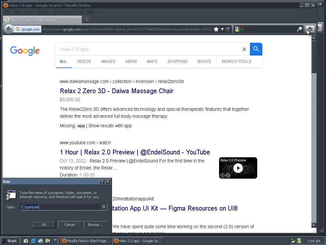Viewport: 326px width, 245px height.
Task: Open Relax 2 Zero 3D - Daiwa Massage Chair link
Action: (x=117, y=91)
